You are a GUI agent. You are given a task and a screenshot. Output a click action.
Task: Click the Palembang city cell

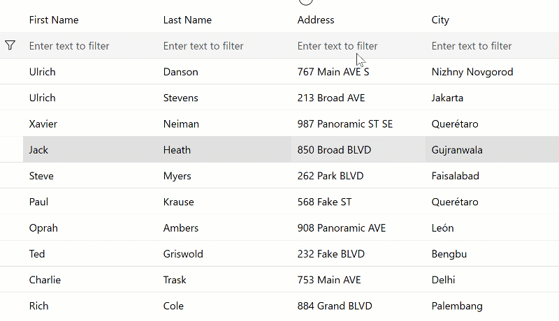pos(457,306)
